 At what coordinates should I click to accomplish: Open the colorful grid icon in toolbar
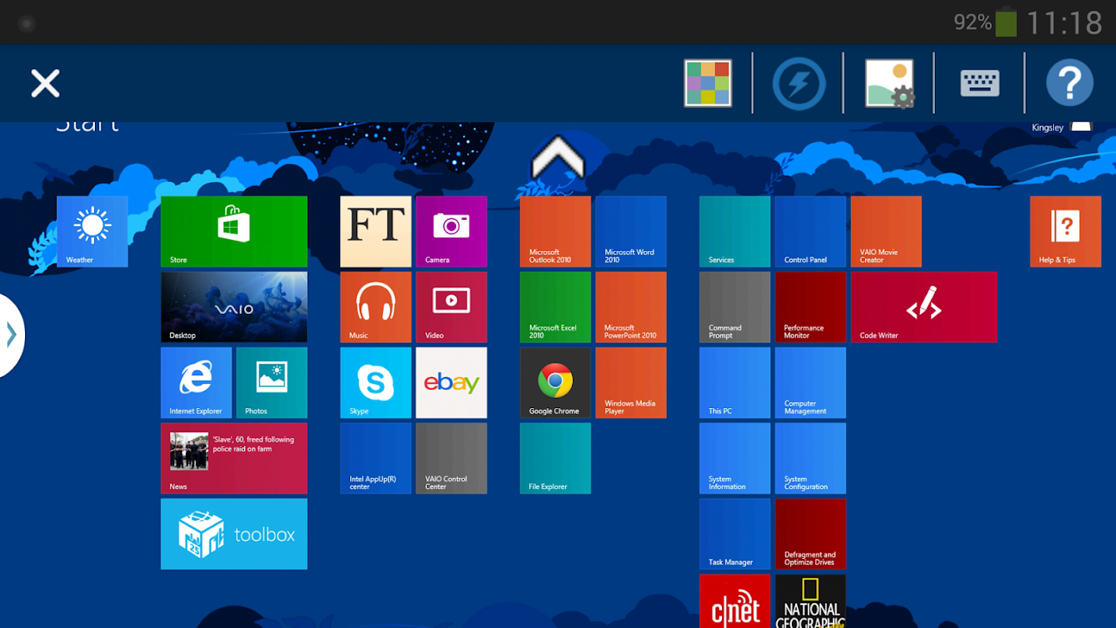pyautogui.click(x=708, y=82)
